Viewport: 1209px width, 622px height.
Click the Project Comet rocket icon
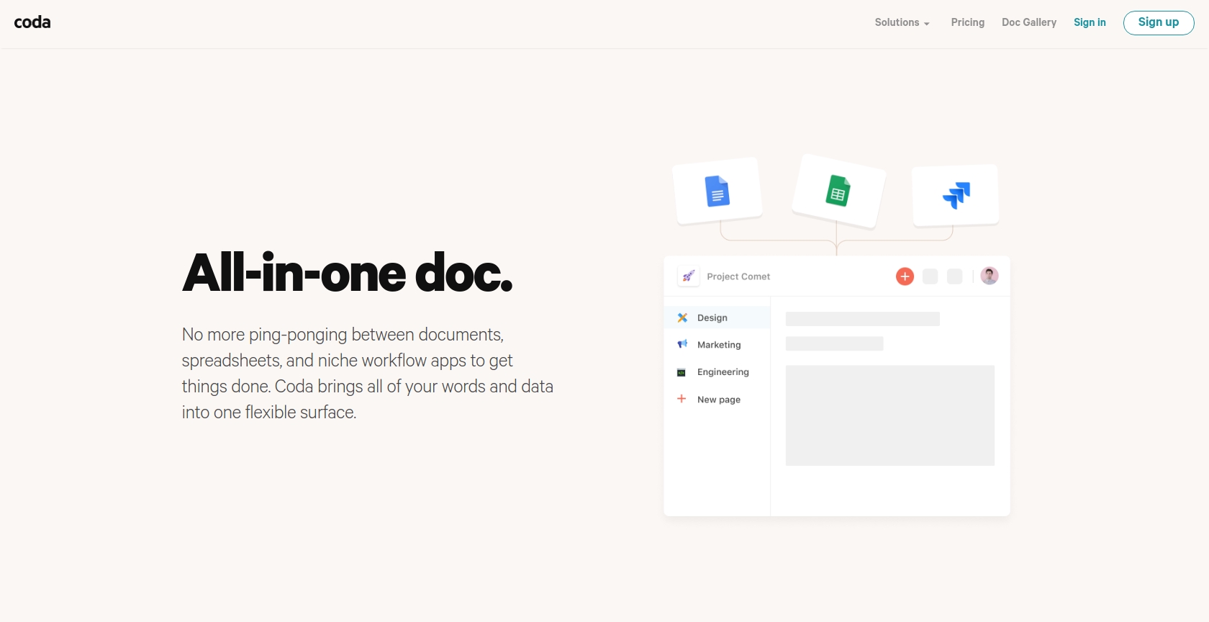click(x=689, y=276)
